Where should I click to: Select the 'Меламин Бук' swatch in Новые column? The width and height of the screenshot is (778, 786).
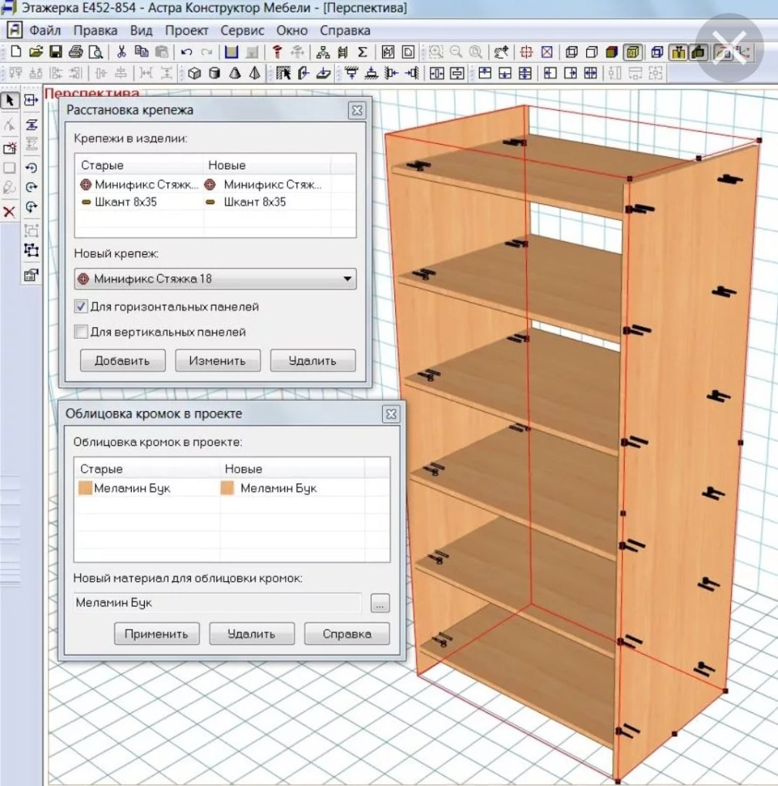[227, 488]
